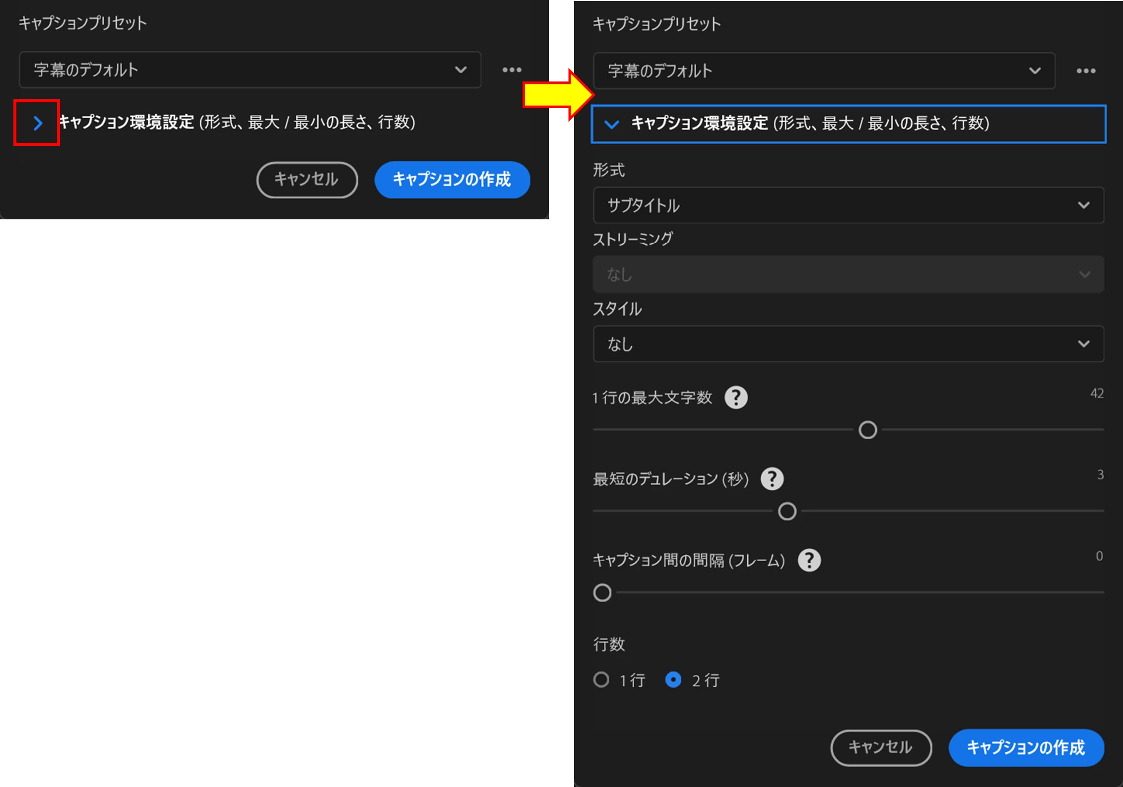Open the スタイル なし dropdown
The image size is (1123, 787).
coord(848,343)
